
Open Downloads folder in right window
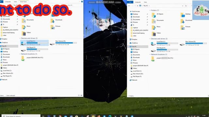click(x=186, y=21)
